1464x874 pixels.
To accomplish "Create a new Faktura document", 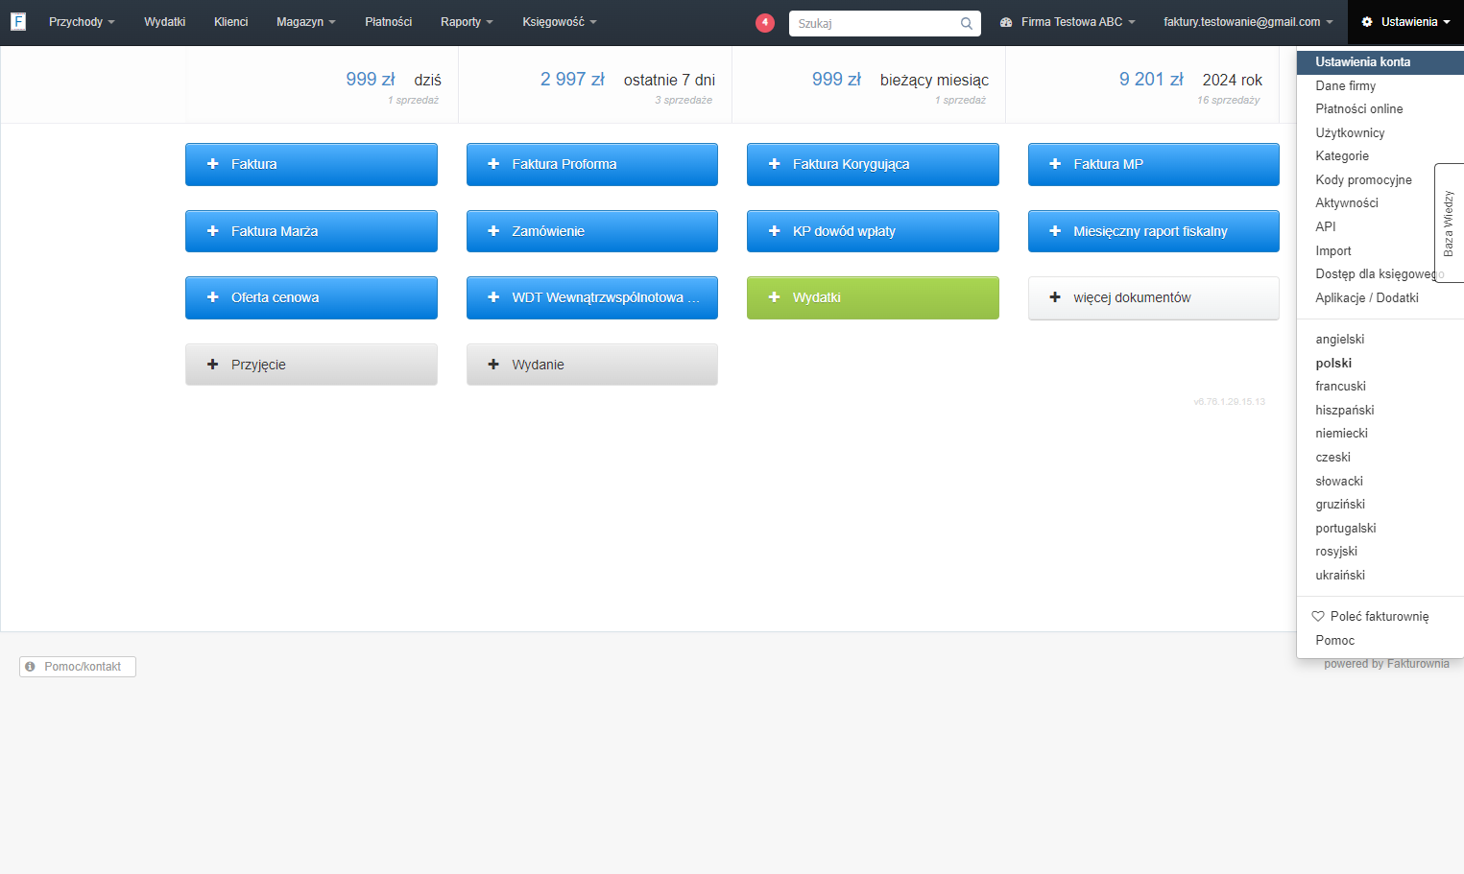I will (311, 164).
